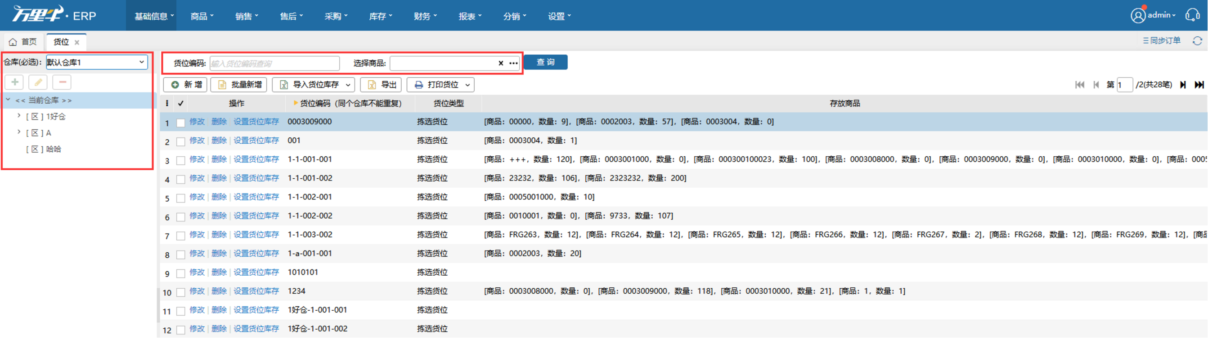Switch to the 首页 tab
Screen dimensions: 1208x339
tap(23, 42)
